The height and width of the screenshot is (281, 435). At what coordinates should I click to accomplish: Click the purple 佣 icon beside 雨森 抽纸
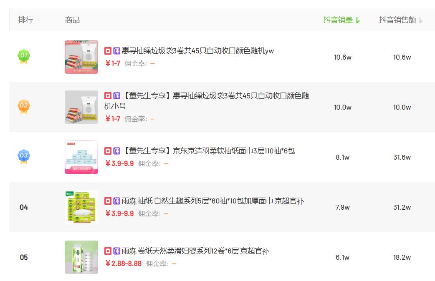pyautogui.click(x=116, y=201)
